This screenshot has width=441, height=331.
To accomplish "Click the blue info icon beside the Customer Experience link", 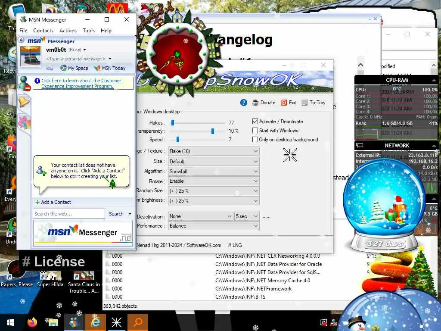I will (x=37, y=81).
